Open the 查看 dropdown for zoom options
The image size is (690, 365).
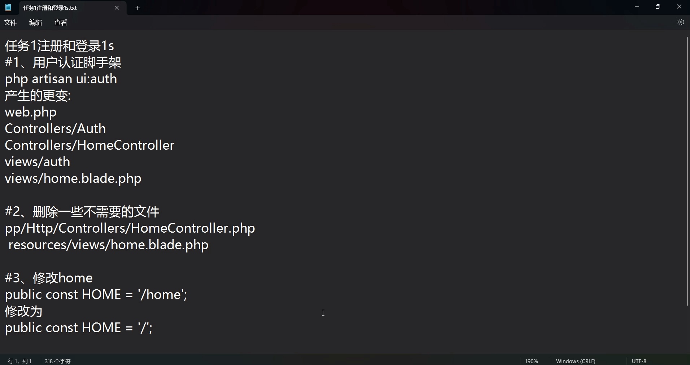60,22
